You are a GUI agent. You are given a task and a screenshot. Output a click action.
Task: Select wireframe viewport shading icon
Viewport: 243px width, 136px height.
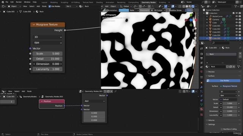tap(184, 6)
